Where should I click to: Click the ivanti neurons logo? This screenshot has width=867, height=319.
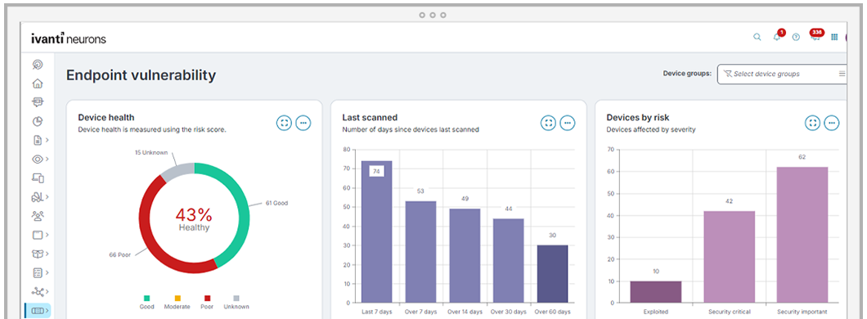(69, 38)
